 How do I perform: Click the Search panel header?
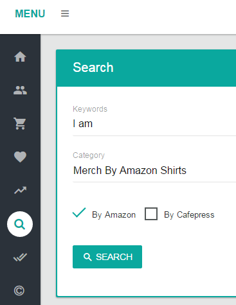pos(146,68)
